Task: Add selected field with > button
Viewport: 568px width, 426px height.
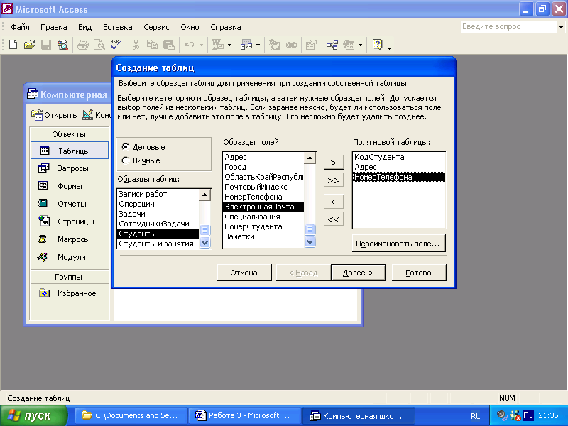Action: [334, 163]
